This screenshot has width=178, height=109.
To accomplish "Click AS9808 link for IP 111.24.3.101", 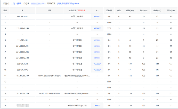I will click(x=97, y=40).
